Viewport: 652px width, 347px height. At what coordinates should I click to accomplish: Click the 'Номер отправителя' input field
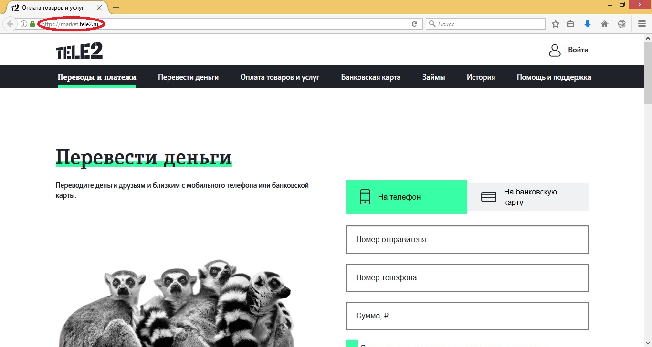(x=467, y=240)
